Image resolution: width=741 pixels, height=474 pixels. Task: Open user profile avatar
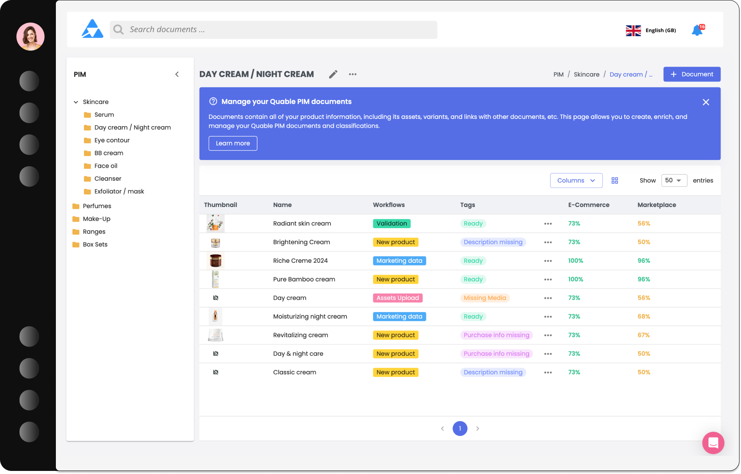(30, 37)
